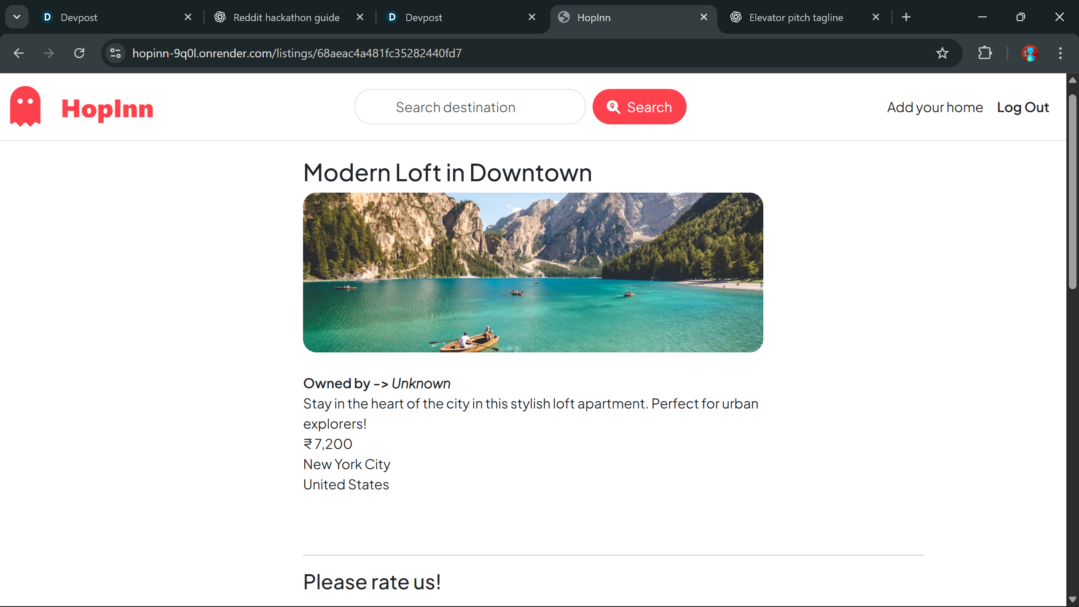
Task: Click the HopInn brand name text
Action: (107, 108)
